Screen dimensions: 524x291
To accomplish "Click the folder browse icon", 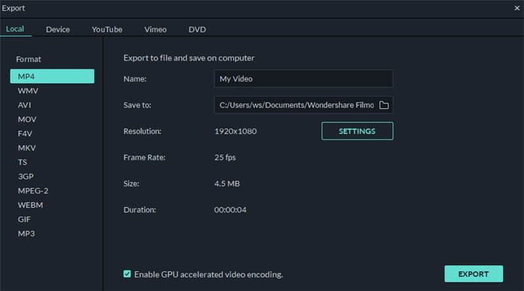I will [384, 105].
